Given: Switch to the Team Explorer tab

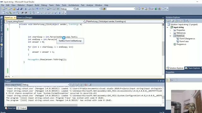Looking at the screenshot, I should 193,68.
